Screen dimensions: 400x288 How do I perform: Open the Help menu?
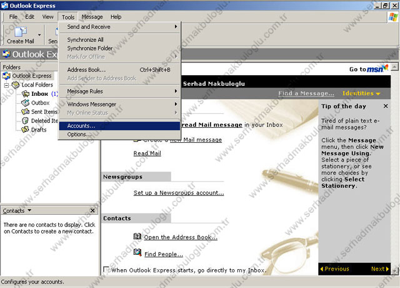116,17
